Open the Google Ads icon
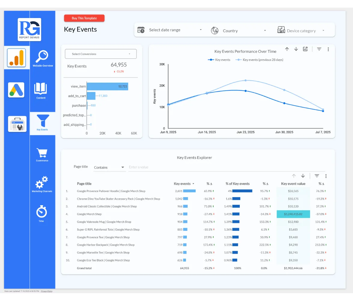Screen dimensions: 353x296 tap(16, 90)
